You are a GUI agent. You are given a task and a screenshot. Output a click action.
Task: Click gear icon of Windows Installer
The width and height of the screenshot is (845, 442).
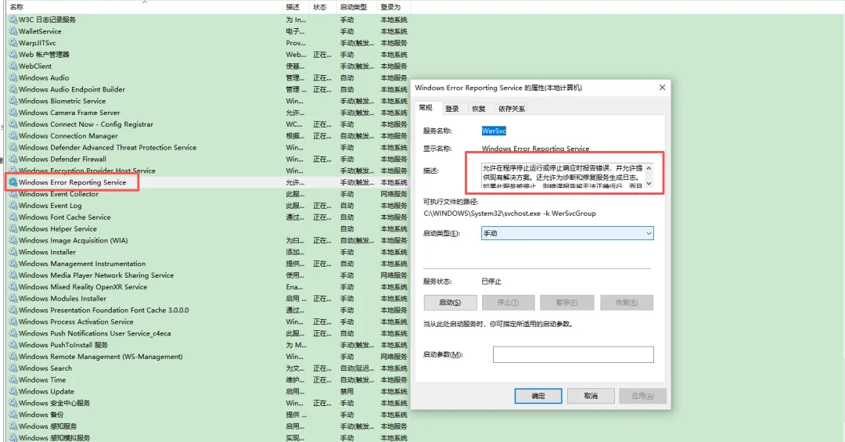coord(13,252)
